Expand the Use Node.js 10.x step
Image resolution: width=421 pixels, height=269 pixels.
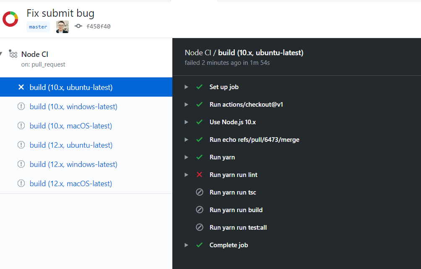[186, 122]
